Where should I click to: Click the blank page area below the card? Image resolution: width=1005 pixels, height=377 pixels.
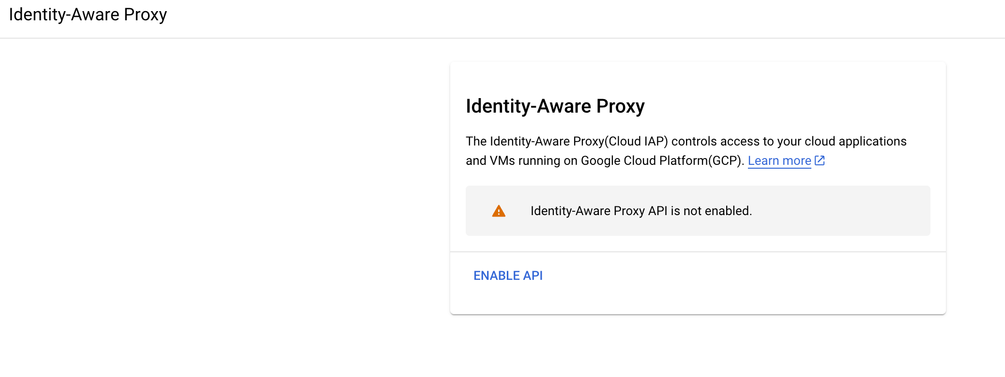[x=697, y=348]
